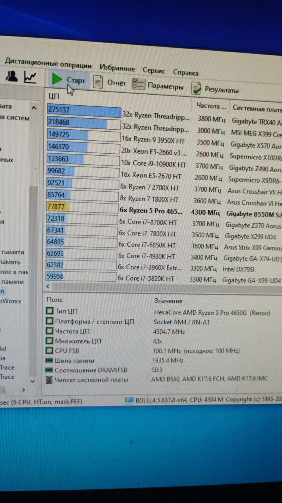The height and width of the screenshot is (503, 282).
Task: Open the Сервис menu
Action: 154,70
